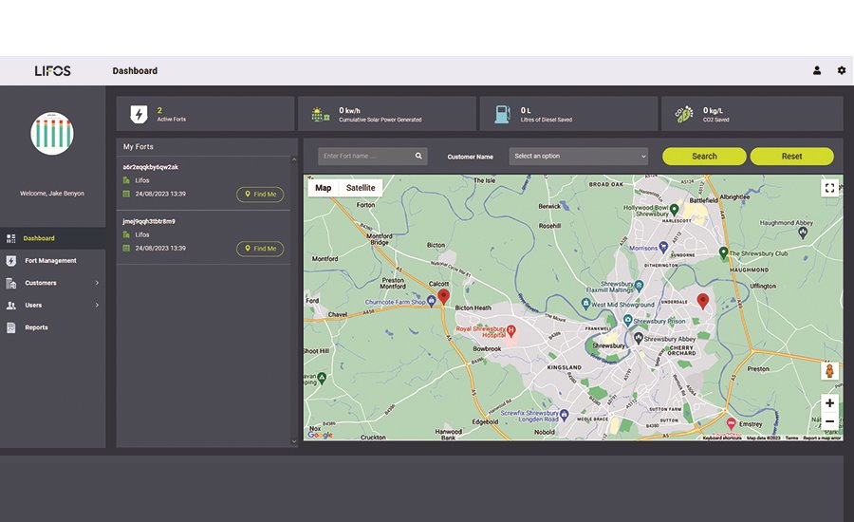Image resolution: width=854 pixels, height=522 pixels.
Task: Zoom in on the map
Action: coord(829,403)
